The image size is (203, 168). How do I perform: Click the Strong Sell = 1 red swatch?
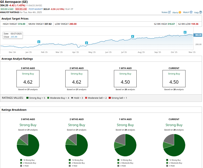pos(110,98)
